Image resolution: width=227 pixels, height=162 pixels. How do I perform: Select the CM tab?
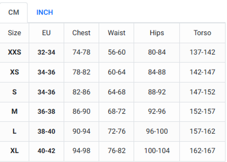tap(14, 12)
